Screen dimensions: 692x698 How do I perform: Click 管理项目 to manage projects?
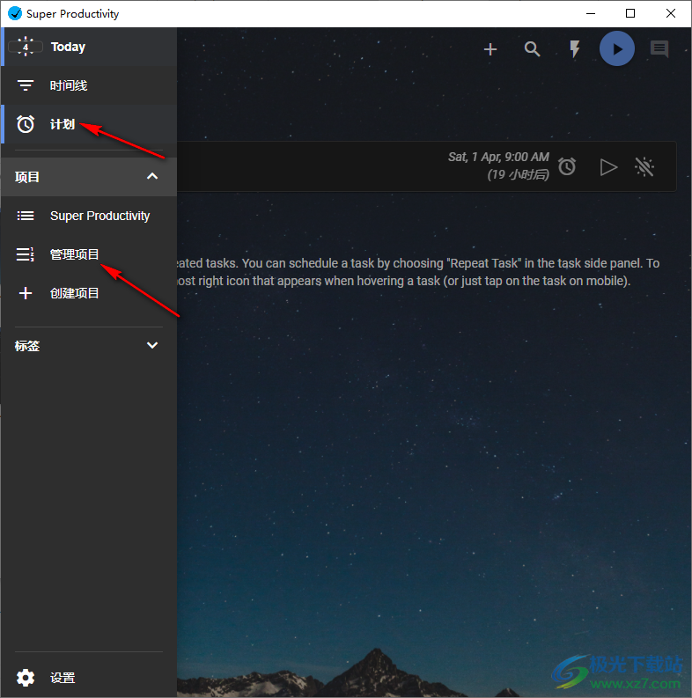click(x=75, y=254)
